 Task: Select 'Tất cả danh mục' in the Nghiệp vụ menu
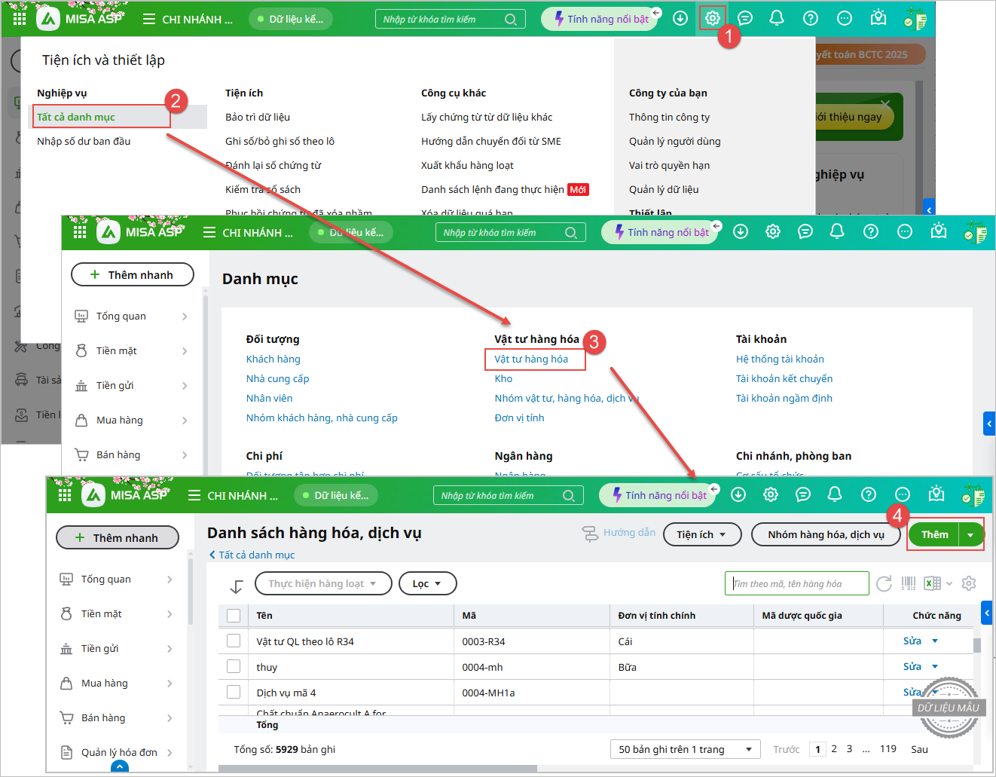76,117
